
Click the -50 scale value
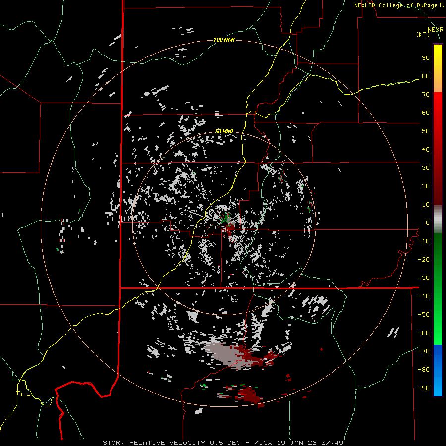pyautogui.click(x=424, y=315)
